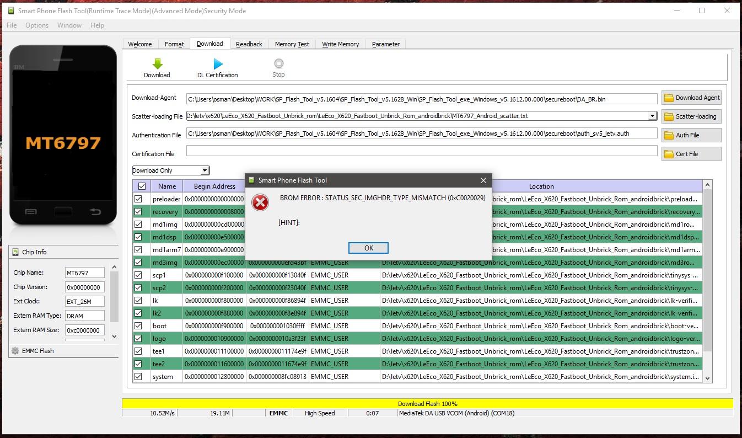Click the Auth File folder button
The image size is (742, 438).
(691, 135)
